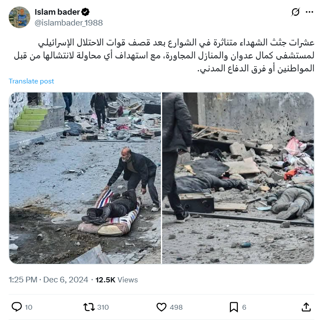The width and height of the screenshot is (323, 320).
Task: Click Translate post
Action: tap(31, 81)
